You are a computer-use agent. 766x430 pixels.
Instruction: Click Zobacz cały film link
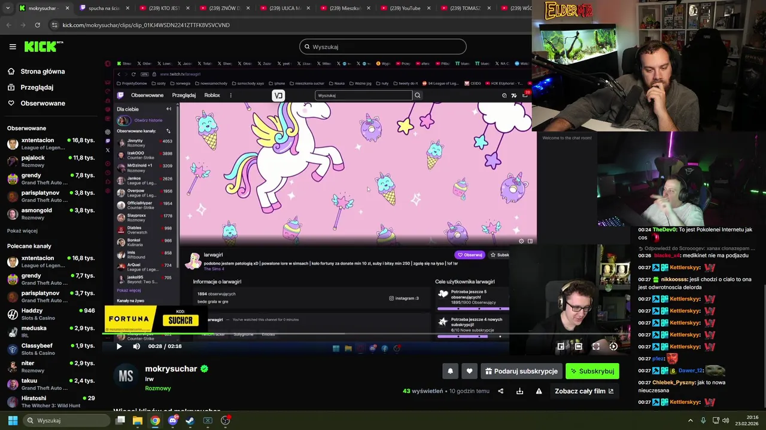point(584,391)
